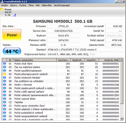Click the SATA/300 transfer mode field

click(x=63, y=40)
